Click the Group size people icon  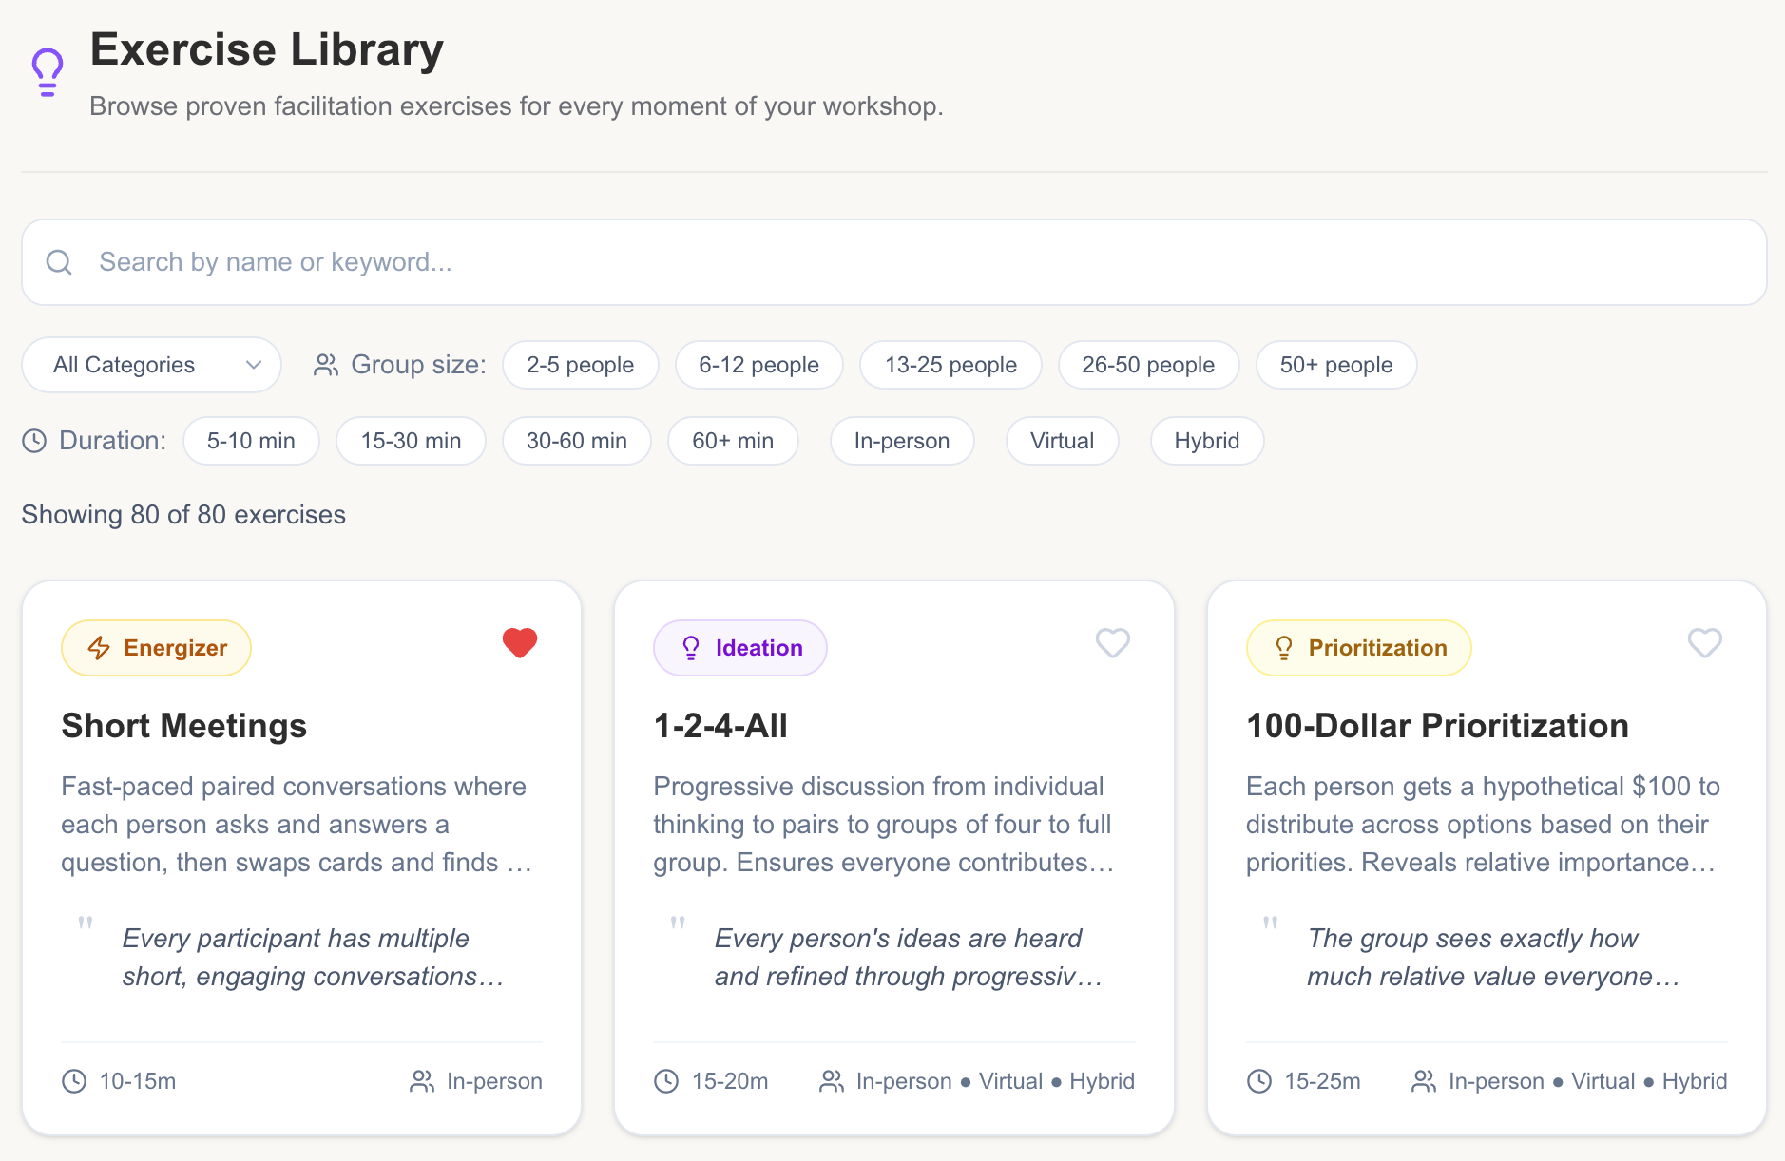[325, 364]
